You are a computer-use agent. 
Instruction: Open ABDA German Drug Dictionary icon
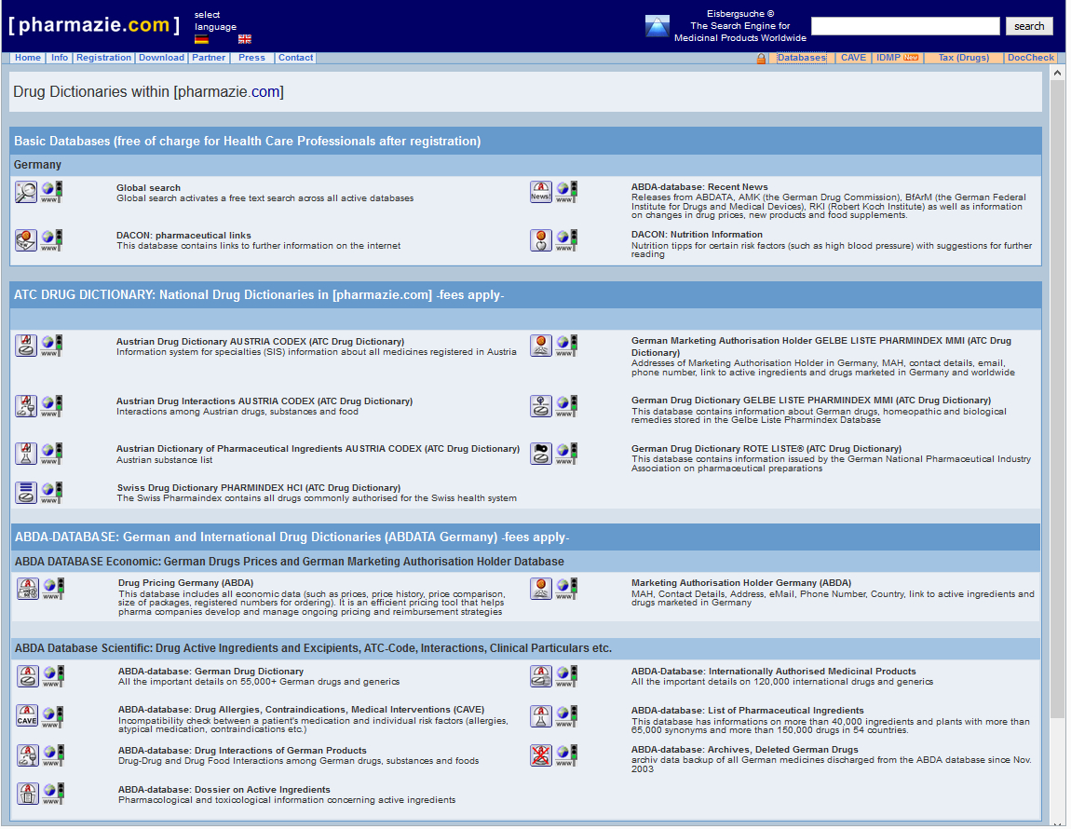28,676
